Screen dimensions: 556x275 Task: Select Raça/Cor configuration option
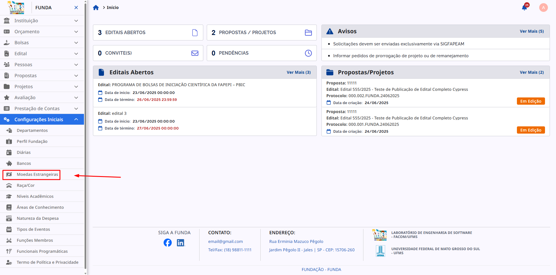pyautogui.click(x=26, y=185)
